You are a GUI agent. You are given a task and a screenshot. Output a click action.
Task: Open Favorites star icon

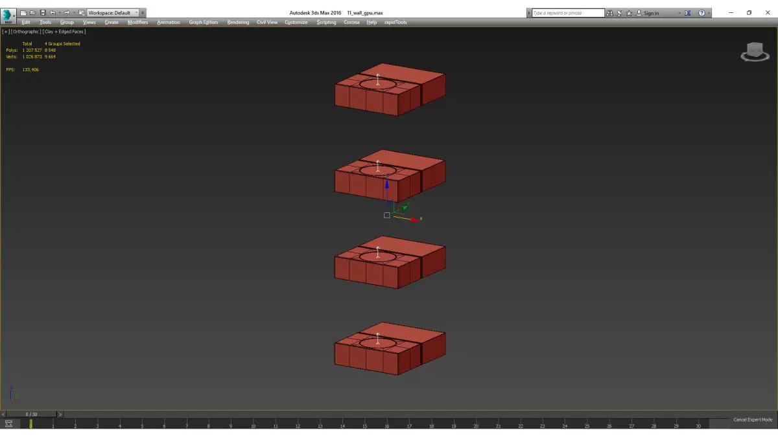(629, 13)
